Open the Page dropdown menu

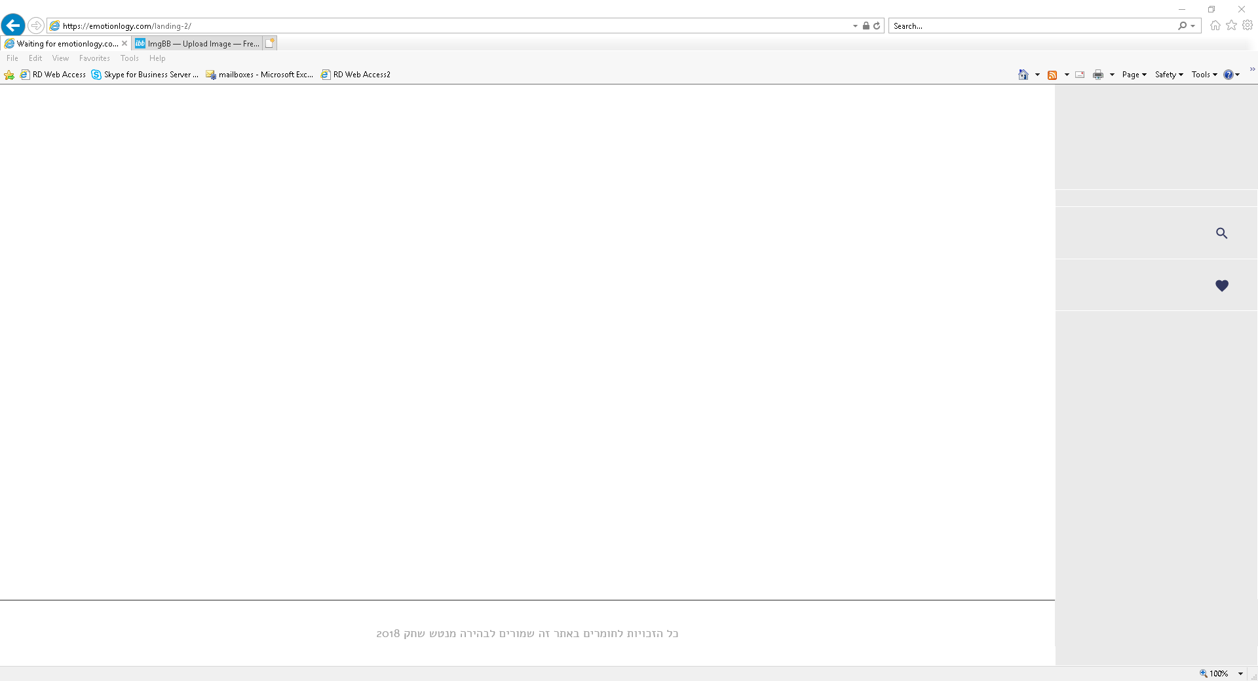coord(1134,75)
